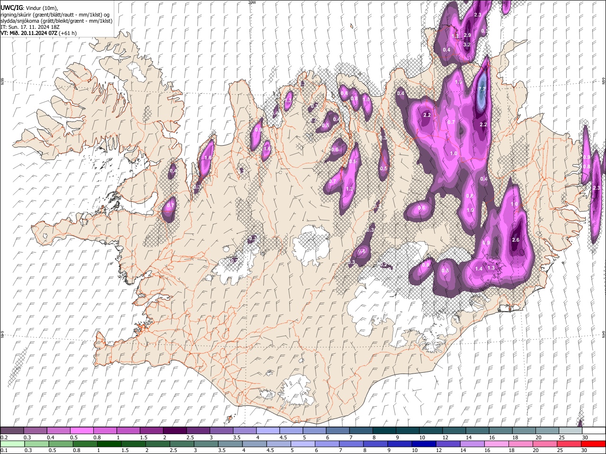Click the bright pink 0.5 snow legend swatch
The width and height of the screenshot is (606, 454).
81,431
